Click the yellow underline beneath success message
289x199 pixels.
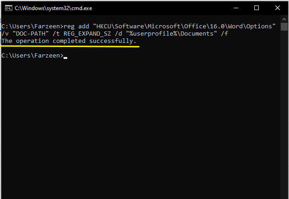tap(70, 47)
